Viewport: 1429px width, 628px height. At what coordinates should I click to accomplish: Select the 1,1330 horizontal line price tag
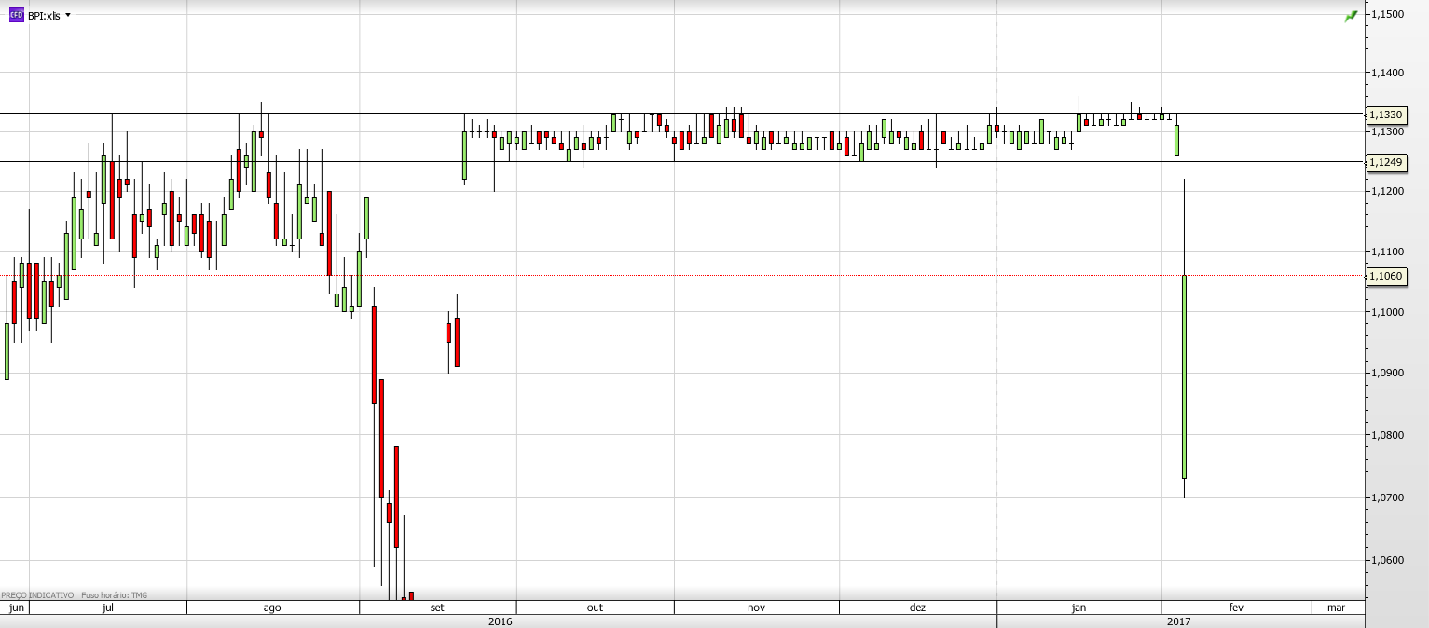[x=1384, y=114]
